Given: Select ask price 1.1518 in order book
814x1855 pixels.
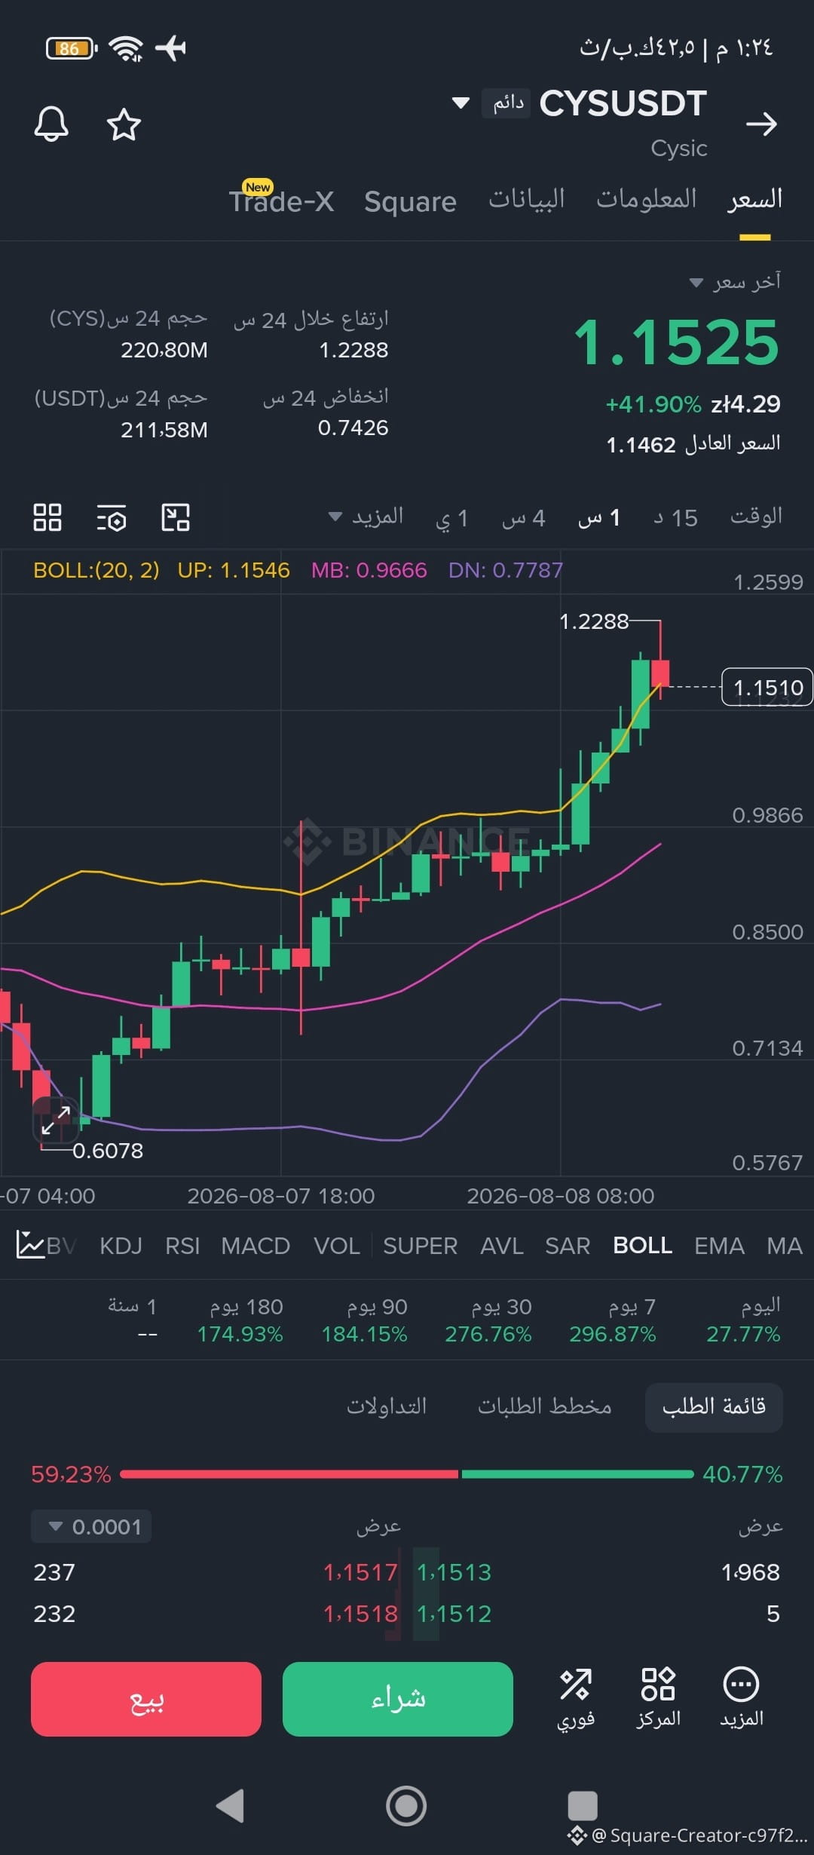Looking at the screenshot, I should (360, 1614).
